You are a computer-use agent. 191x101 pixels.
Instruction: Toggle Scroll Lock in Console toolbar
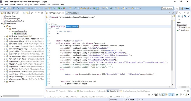tap(163, 95)
